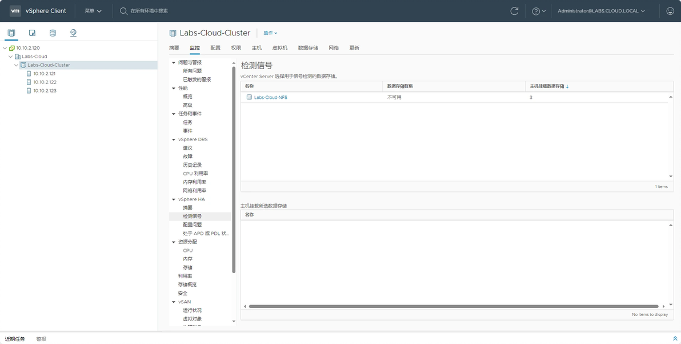Switch to the 摘要 tab
The image size is (681, 344).
tap(174, 48)
